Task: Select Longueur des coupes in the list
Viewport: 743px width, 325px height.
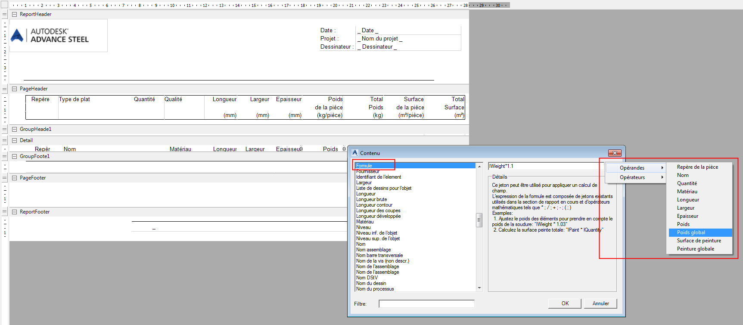Action: tap(415, 210)
